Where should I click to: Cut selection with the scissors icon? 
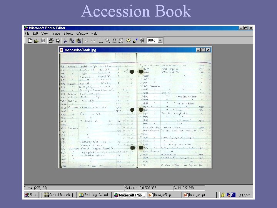[x=65, y=41]
